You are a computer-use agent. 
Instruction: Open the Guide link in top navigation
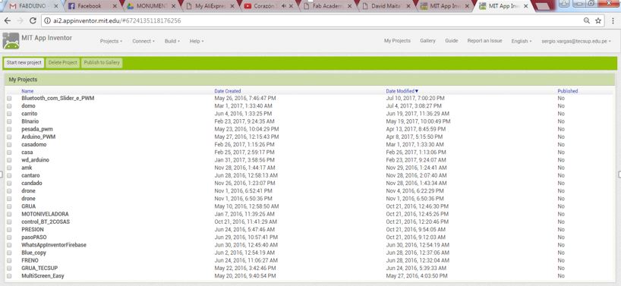[452, 41]
